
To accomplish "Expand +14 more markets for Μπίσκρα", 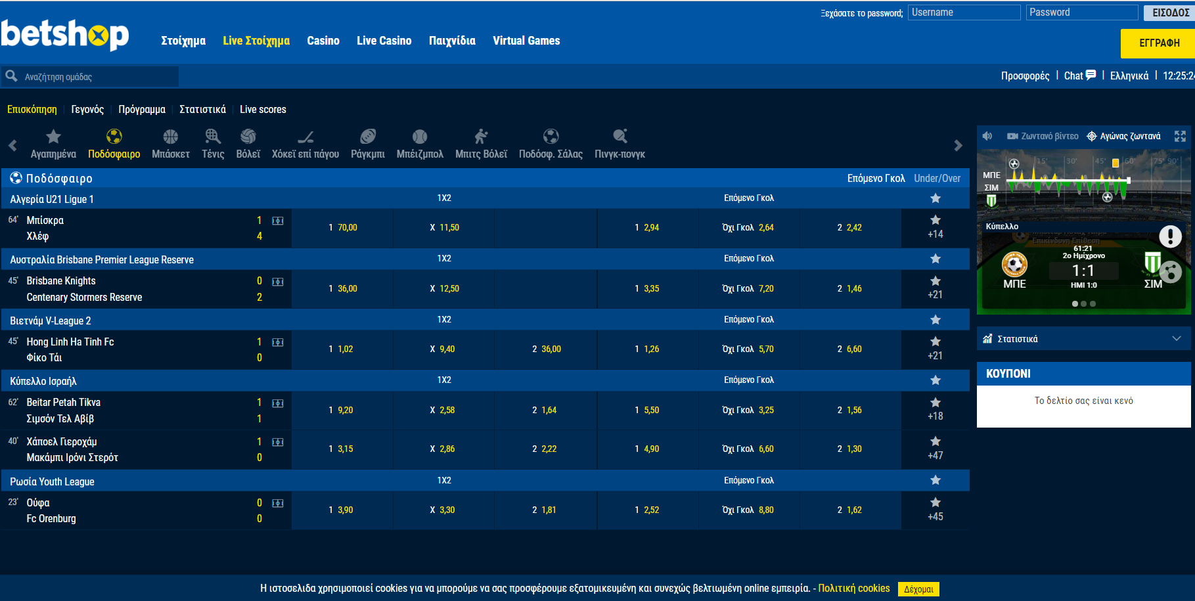I will tap(936, 234).
